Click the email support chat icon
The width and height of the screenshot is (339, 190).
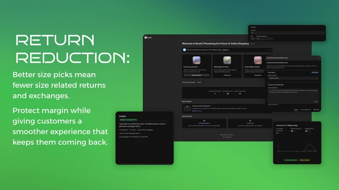point(204,121)
